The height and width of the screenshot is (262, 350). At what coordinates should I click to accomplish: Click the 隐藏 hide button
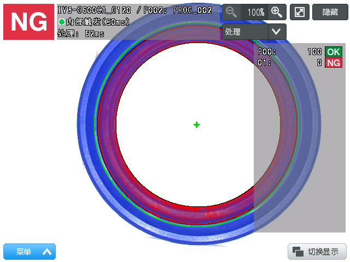point(330,12)
